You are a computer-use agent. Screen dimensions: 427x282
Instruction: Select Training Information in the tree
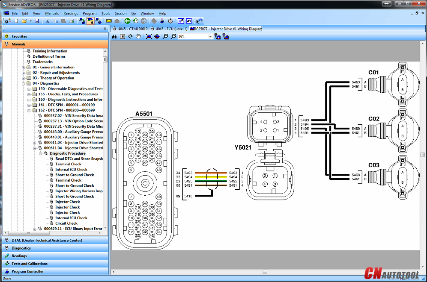pyautogui.click(x=50, y=51)
